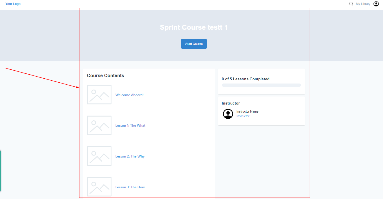
Task: Open Lesson 1: The What
Action: tap(130, 126)
